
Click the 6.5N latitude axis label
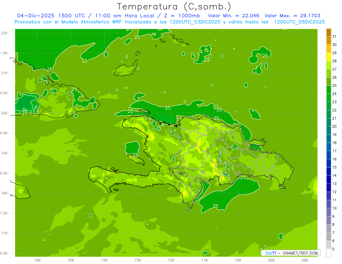point(4,253)
